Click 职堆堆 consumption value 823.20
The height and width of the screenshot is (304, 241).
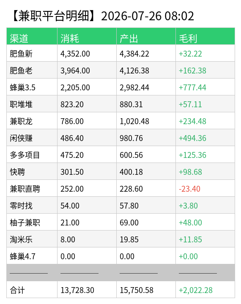click(72, 104)
